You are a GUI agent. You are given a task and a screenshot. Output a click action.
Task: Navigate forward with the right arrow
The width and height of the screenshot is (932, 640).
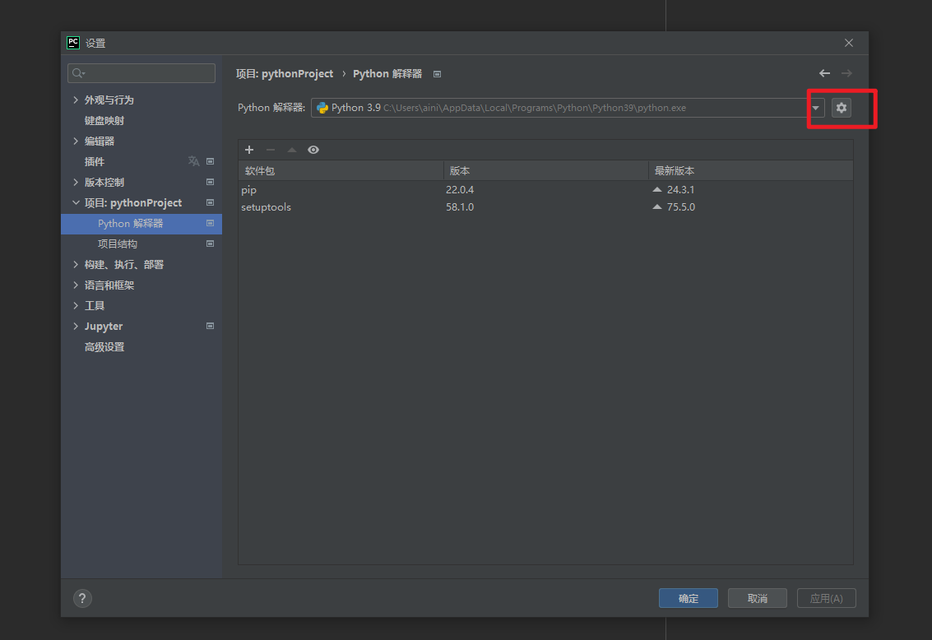(846, 73)
